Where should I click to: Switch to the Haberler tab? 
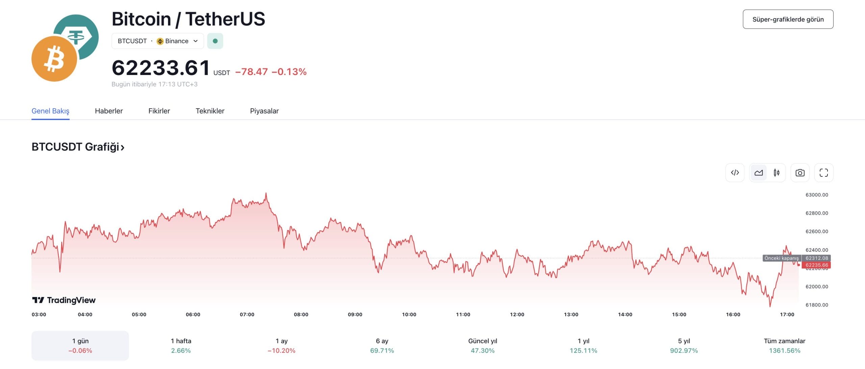[x=109, y=111]
